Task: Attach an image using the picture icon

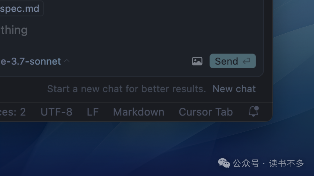Action: point(197,61)
